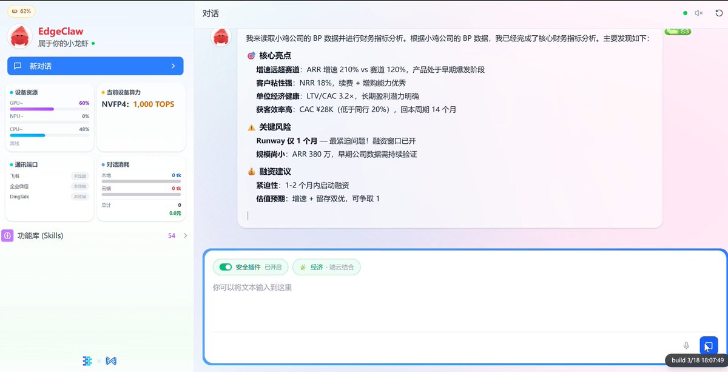Click the chevron arrow on 新对话 button

tap(173, 66)
